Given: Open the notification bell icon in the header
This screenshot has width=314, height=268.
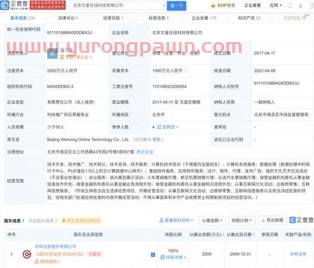Looking at the screenshot, I should coord(300,6).
